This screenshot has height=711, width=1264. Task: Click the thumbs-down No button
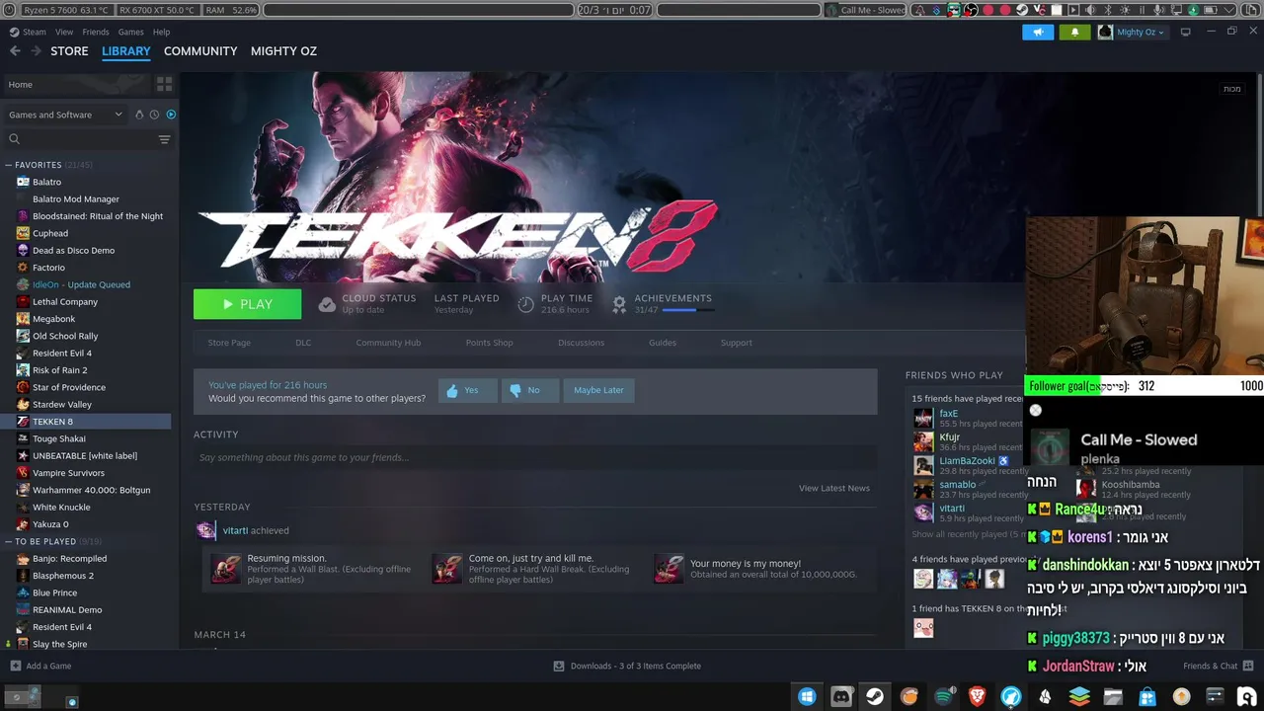pyautogui.click(x=529, y=390)
